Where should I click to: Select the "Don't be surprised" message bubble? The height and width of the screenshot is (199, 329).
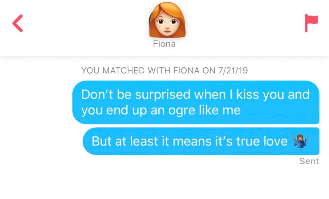(195, 102)
